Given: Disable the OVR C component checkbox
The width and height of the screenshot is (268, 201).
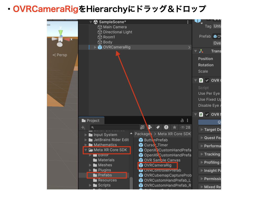Looking at the screenshot, I should [x=207, y=80].
